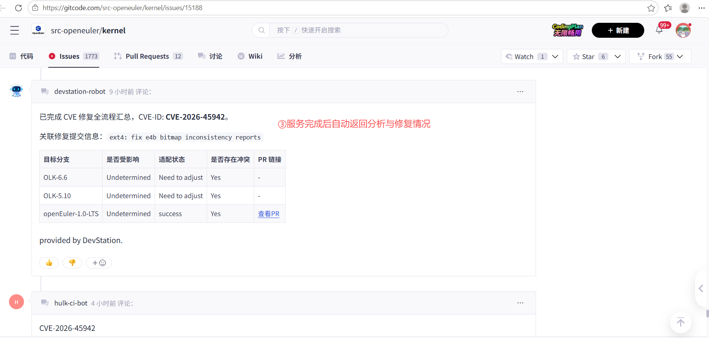Open the hamburger navigation menu
The image size is (709, 338).
15,30
